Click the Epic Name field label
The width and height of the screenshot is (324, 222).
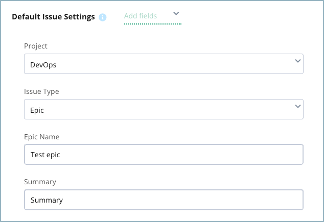click(x=41, y=137)
